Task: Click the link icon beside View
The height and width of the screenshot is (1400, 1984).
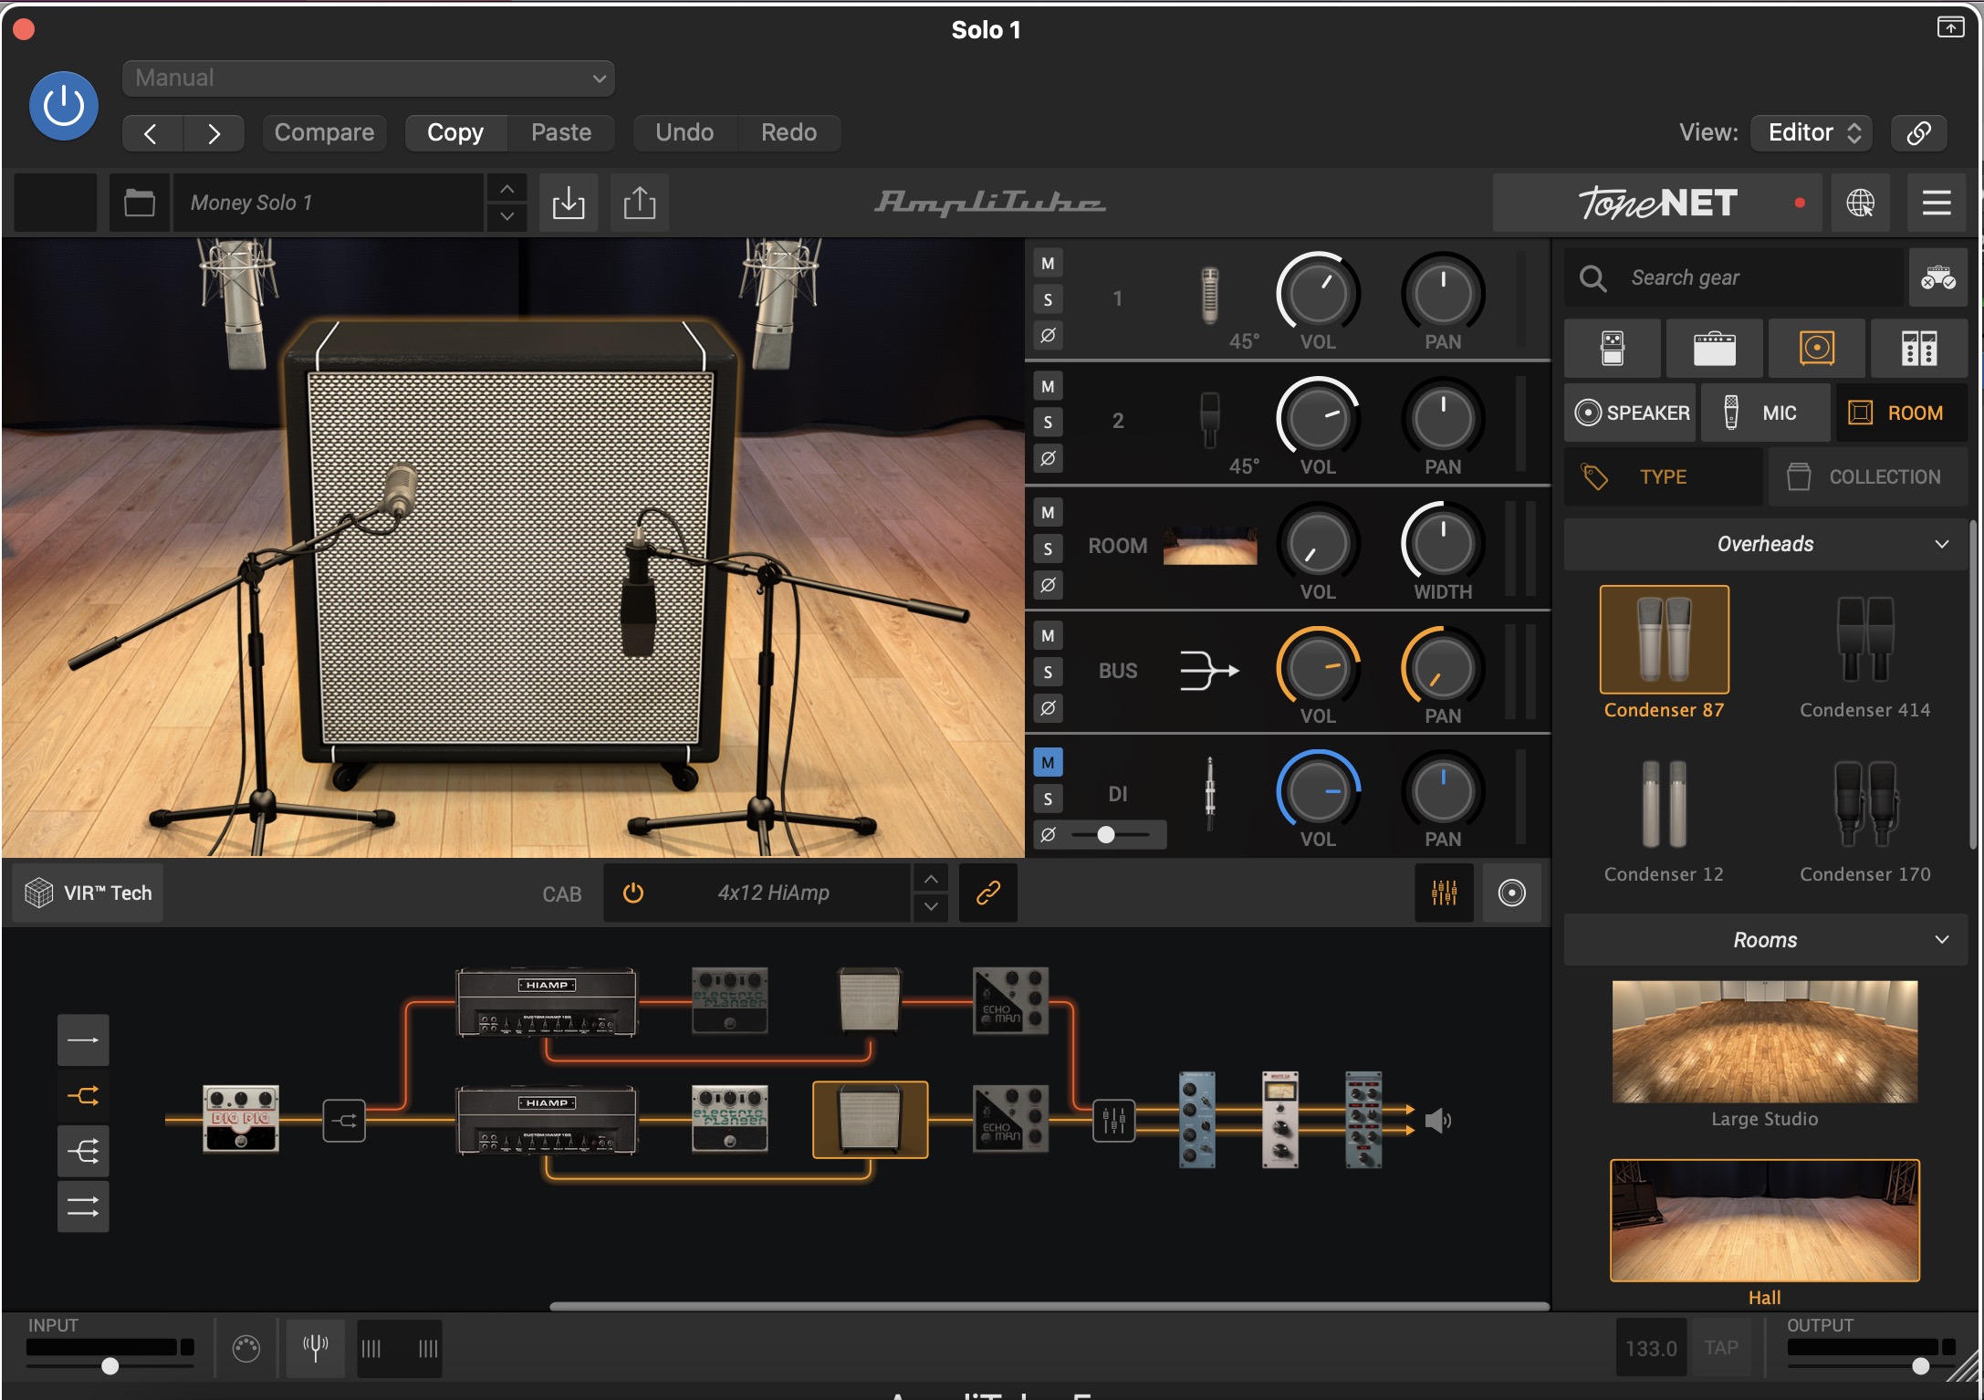Action: 1918,133
